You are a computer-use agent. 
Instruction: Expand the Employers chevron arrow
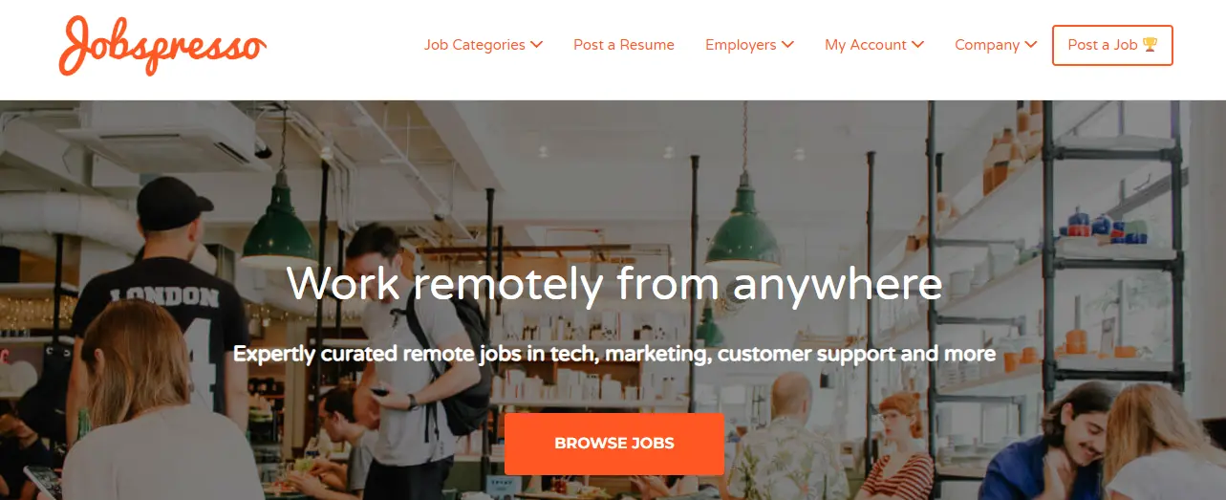[x=787, y=45]
